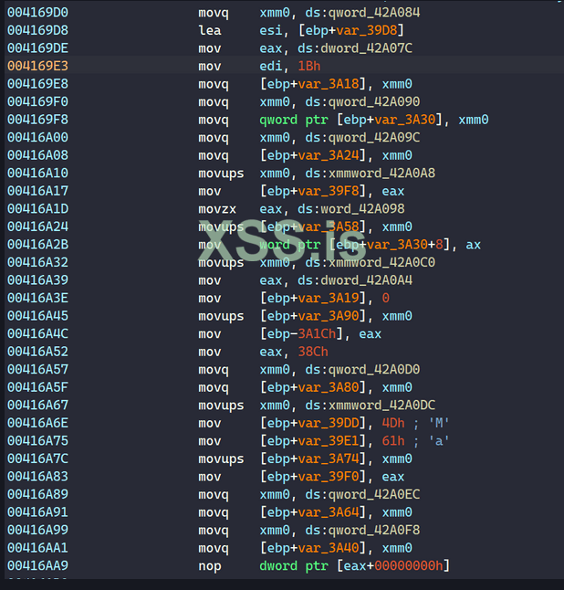
Task: Click the nop mnemonic at 00416AA9
Action: click(210, 566)
